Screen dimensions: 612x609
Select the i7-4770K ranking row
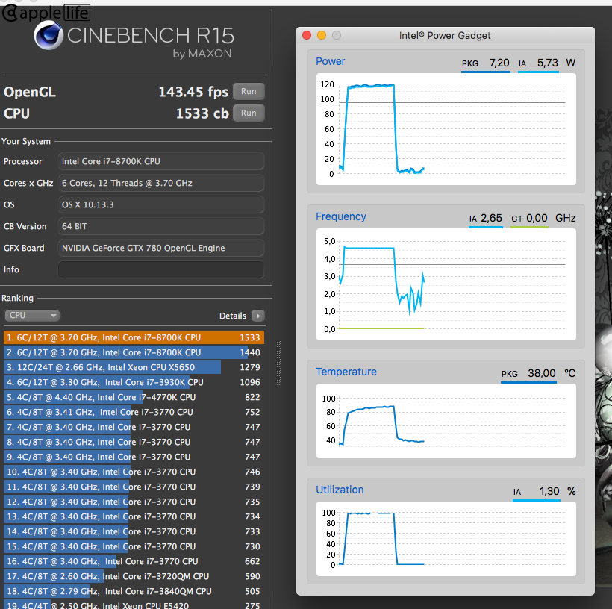point(134,397)
